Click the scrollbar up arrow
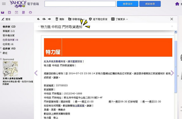 tap(176, 32)
